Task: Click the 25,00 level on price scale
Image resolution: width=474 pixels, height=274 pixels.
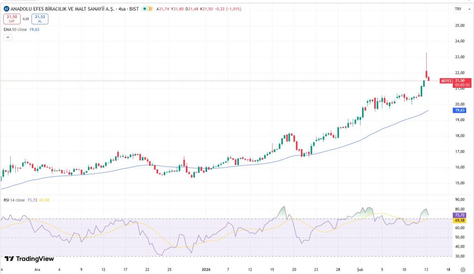Action: coord(460,25)
